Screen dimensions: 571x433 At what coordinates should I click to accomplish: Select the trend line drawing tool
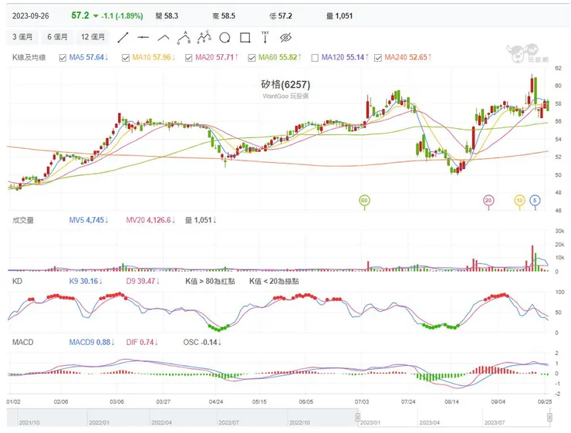pyautogui.click(x=123, y=37)
